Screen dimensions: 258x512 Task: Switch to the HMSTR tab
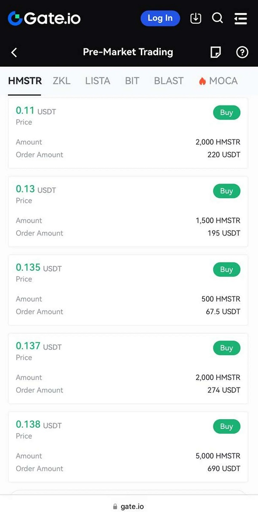25,81
